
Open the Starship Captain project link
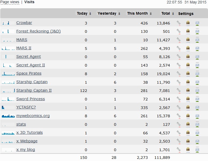pos(32,82)
